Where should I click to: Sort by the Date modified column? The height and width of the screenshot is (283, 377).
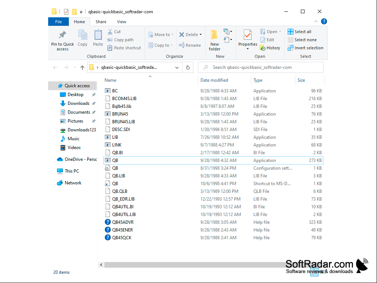pos(224,80)
